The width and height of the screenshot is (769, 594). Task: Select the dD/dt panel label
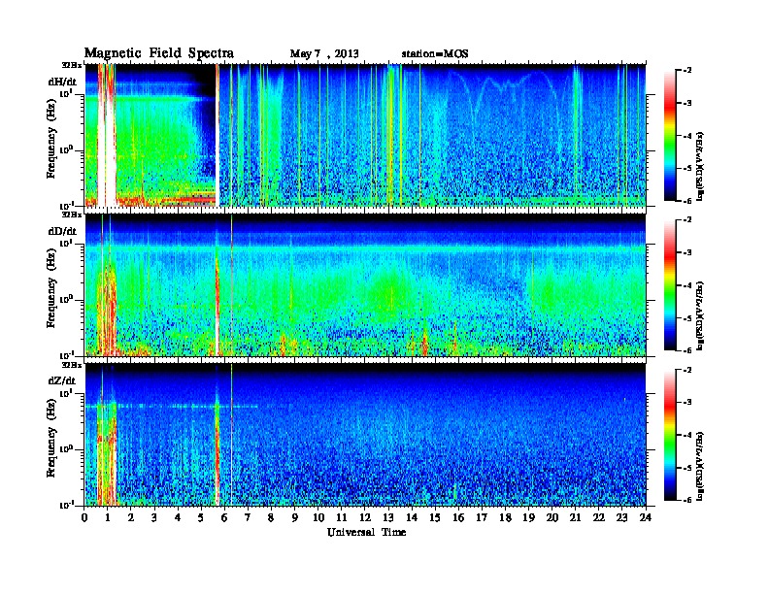[x=62, y=231]
